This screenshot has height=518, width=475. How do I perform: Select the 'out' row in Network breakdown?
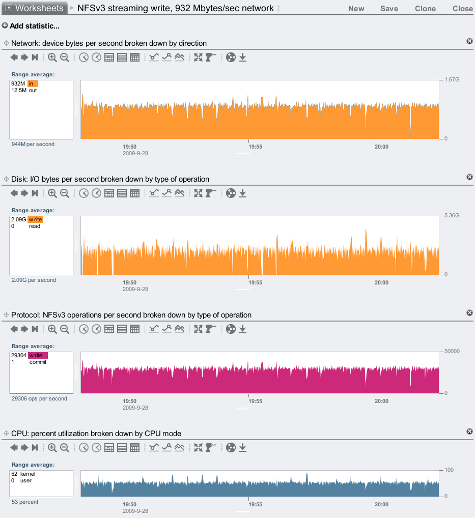(x=33, y=91)
